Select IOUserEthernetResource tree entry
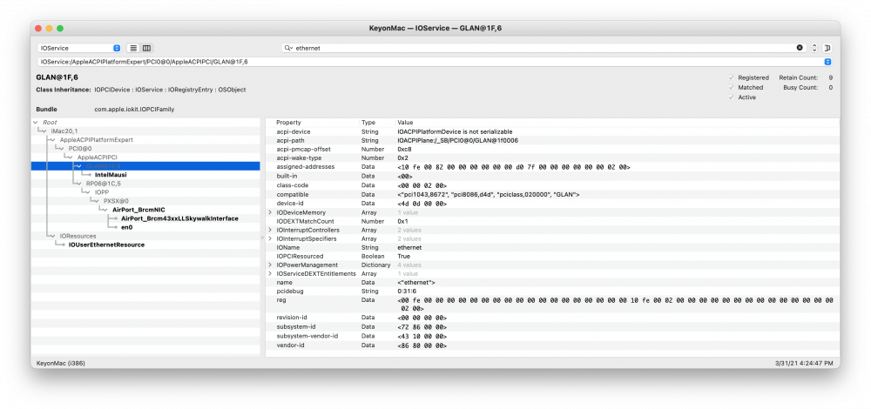The height and width of the screenshot is (409, 871). [x=106, y=245]
